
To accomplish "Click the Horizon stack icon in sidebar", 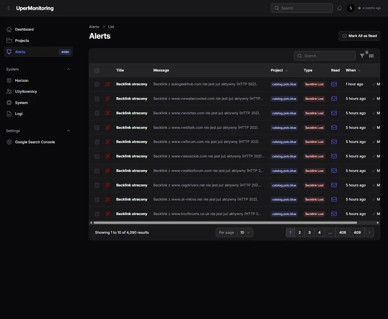I will [9, 80].
